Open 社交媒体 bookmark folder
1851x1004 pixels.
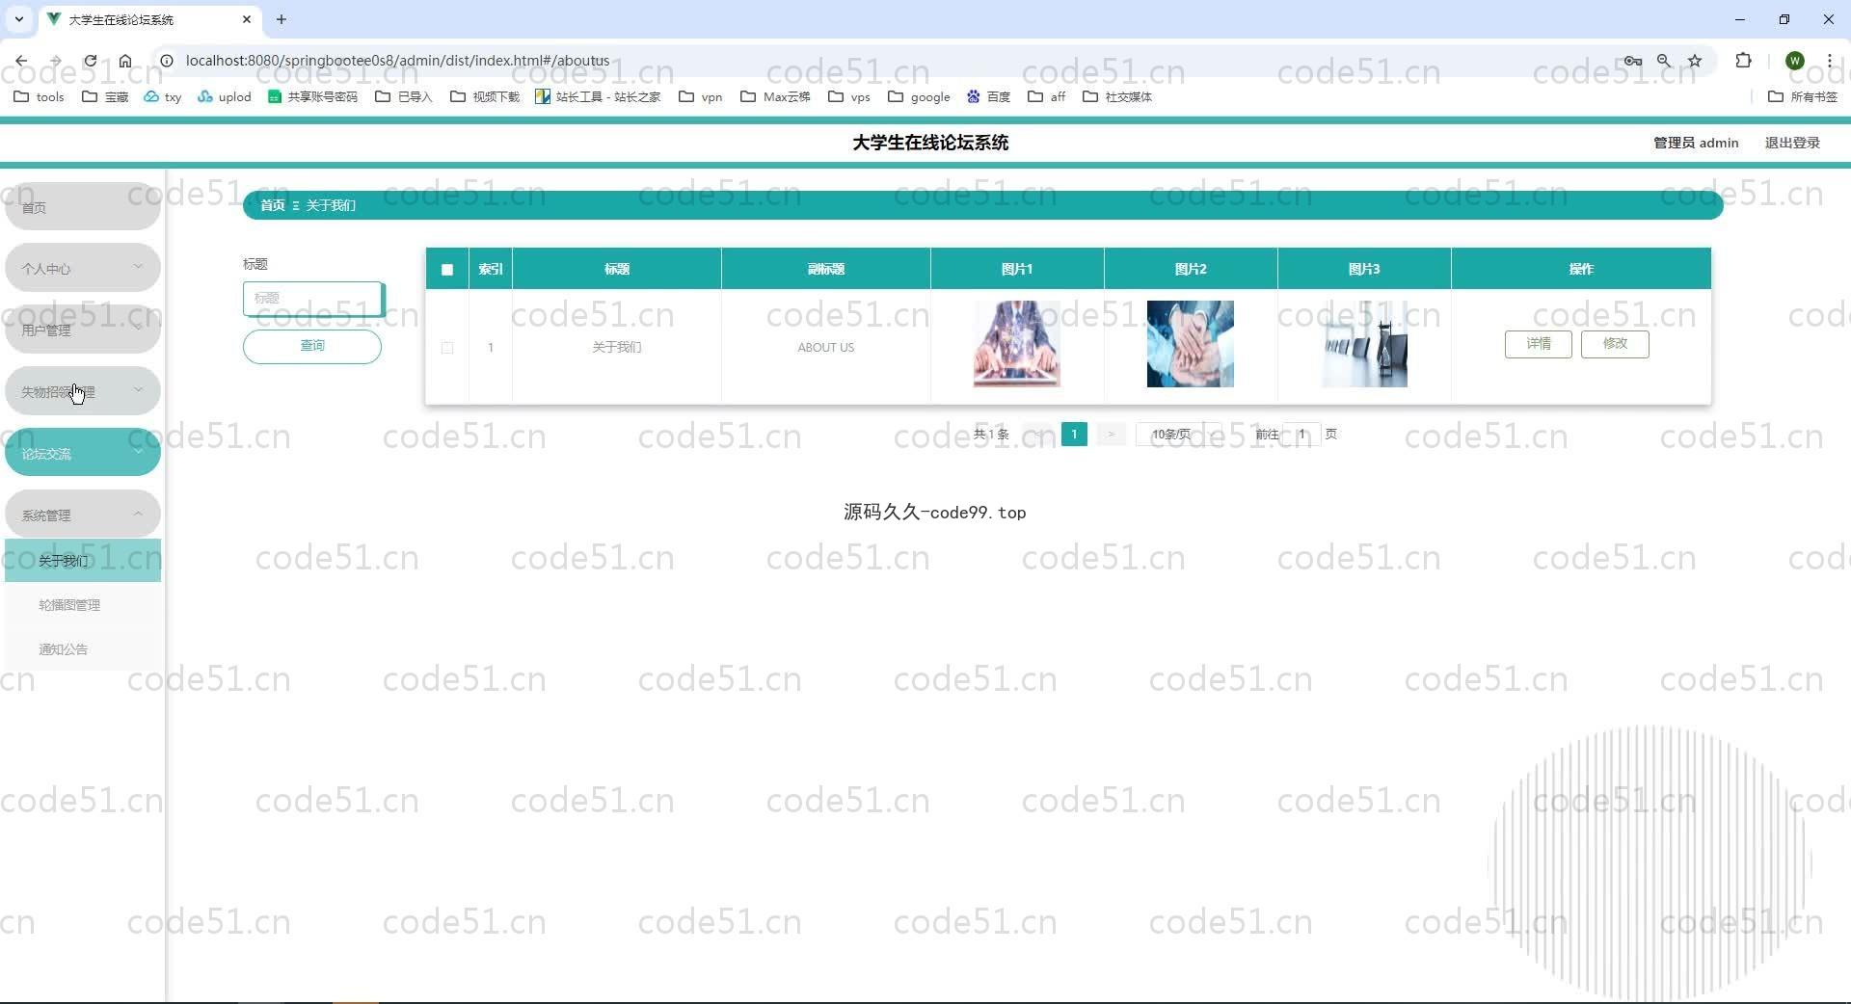coord(1117,96)
